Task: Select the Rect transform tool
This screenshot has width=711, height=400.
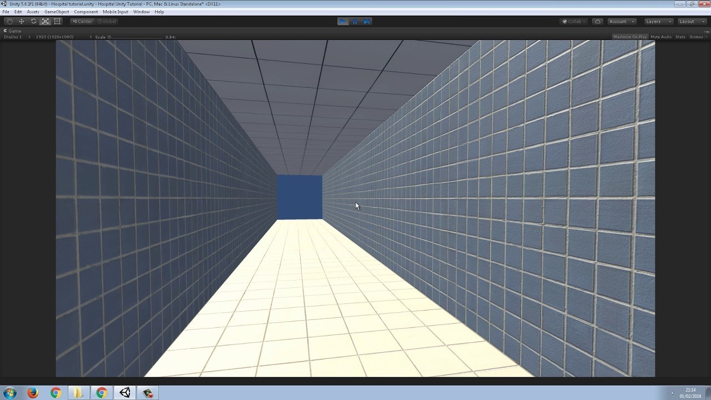Action: [x=58, y=21]
